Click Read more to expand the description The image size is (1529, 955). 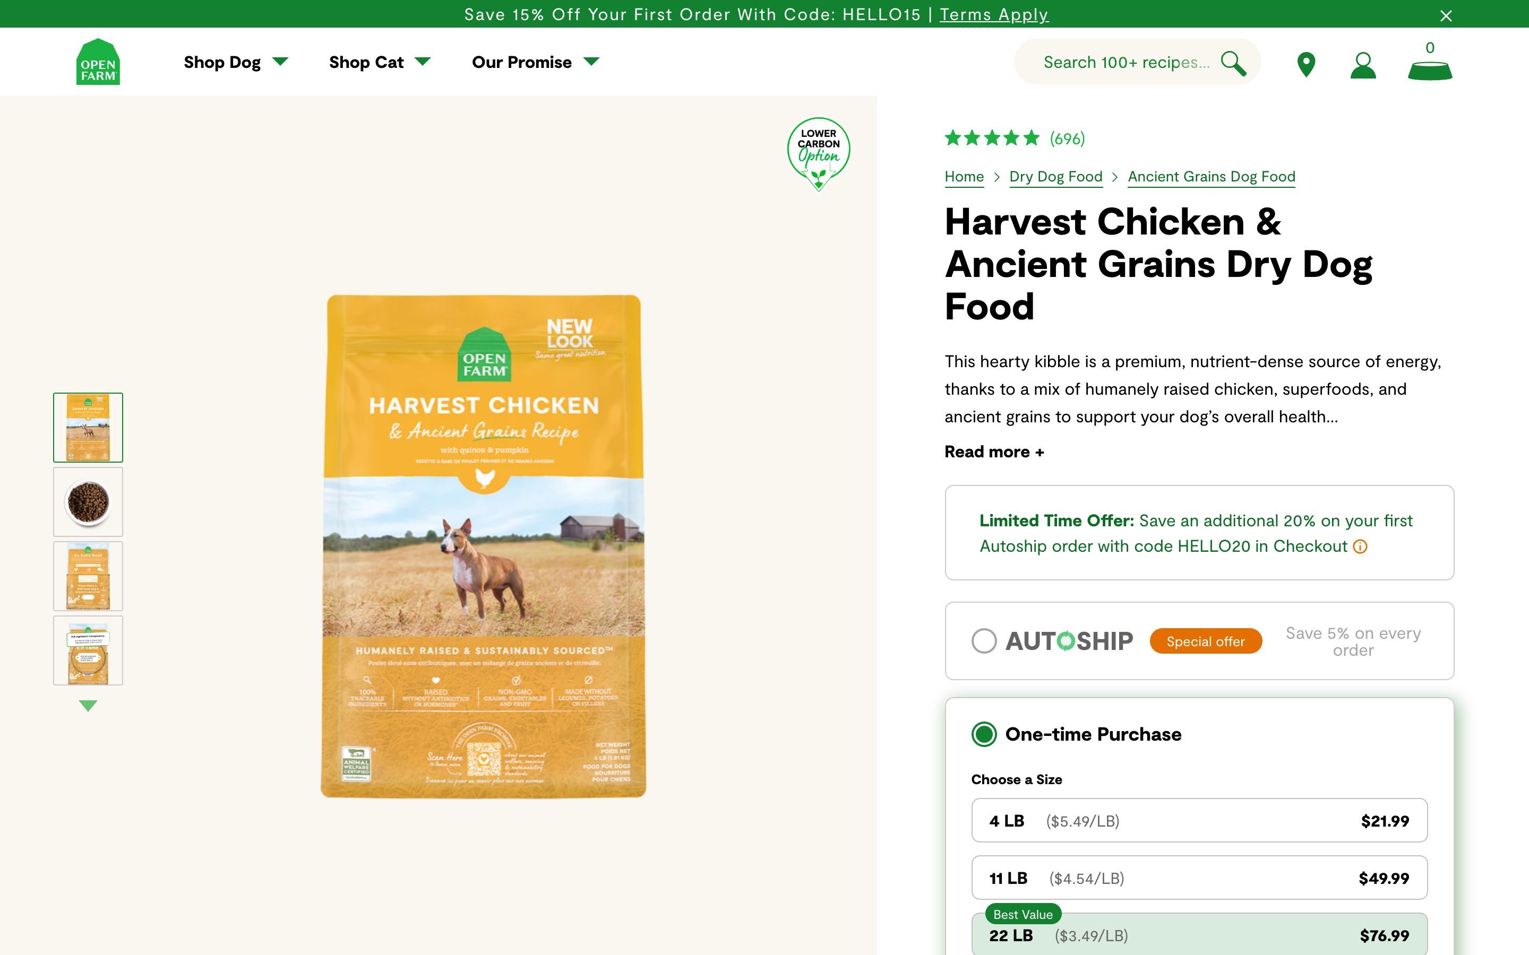click(994, 451)
